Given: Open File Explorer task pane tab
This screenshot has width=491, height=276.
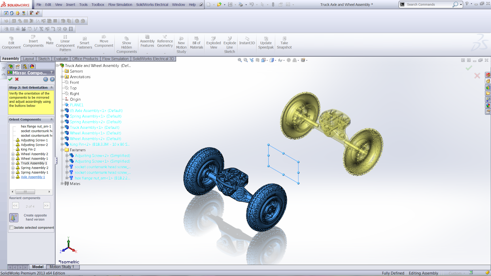Looking at the screenshot, I should [x=488, y=93].
